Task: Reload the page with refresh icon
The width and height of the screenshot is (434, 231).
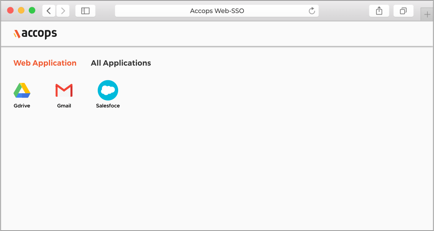Action: pyautogui.click(x=312, y=11)
